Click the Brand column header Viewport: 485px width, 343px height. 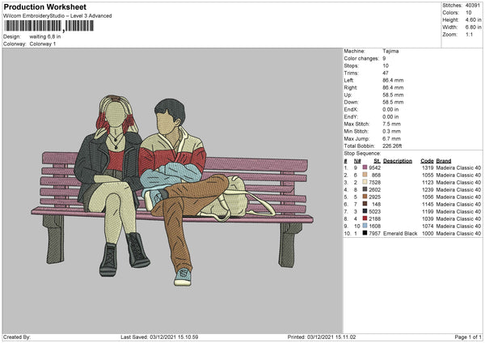click(x=444, y=160)
